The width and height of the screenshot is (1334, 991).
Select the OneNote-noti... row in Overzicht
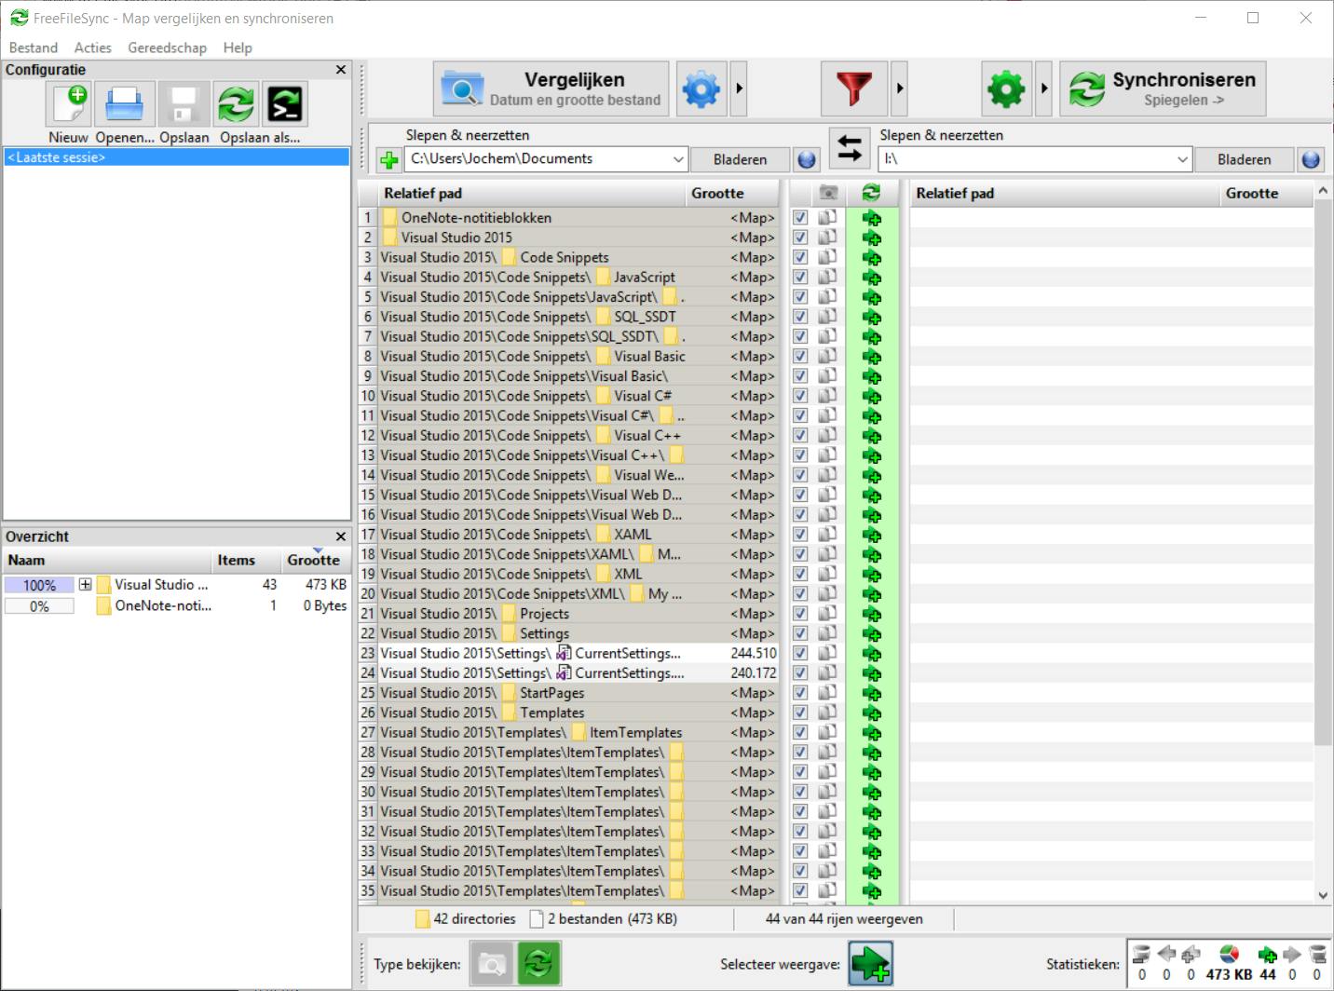click(x=176, y=605)
